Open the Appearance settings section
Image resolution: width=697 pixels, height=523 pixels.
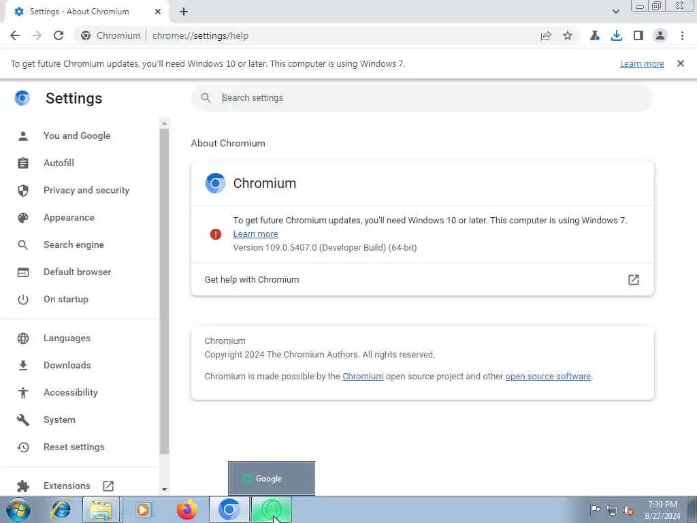pos(69,217)
